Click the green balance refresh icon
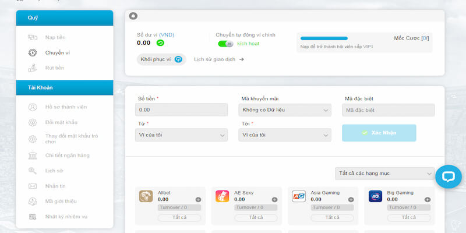Viewport: 466px width, 233px height. tap(160, 43)
